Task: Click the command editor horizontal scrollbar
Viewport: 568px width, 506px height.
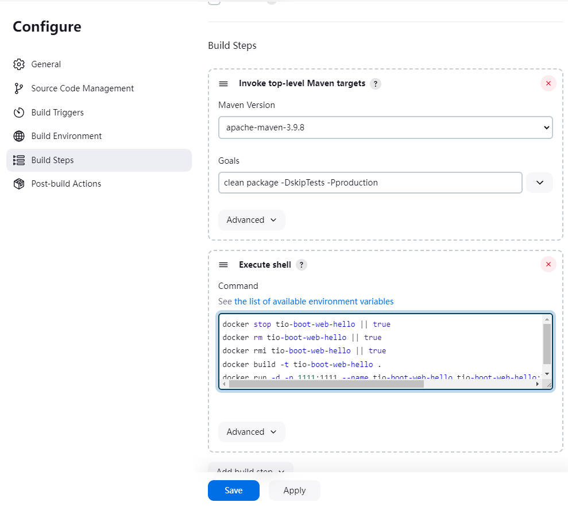Action: point(326,384)
